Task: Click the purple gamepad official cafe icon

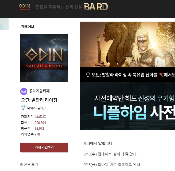Action: 24,91
